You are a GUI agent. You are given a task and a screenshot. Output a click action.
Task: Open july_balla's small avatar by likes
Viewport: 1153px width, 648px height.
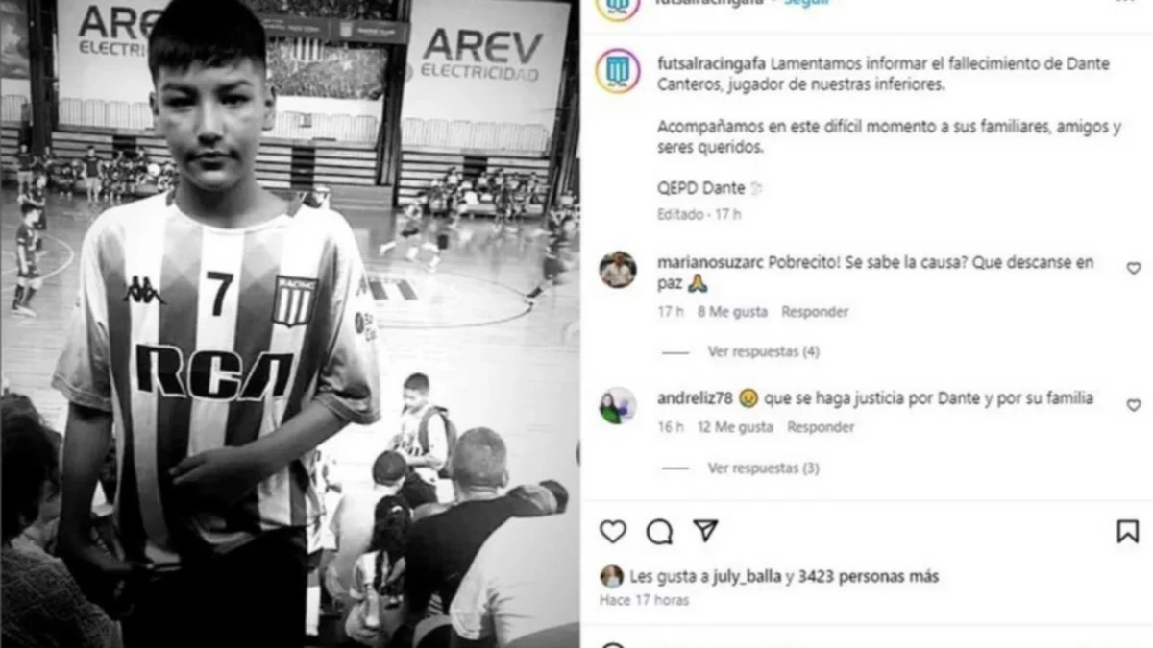611,576
